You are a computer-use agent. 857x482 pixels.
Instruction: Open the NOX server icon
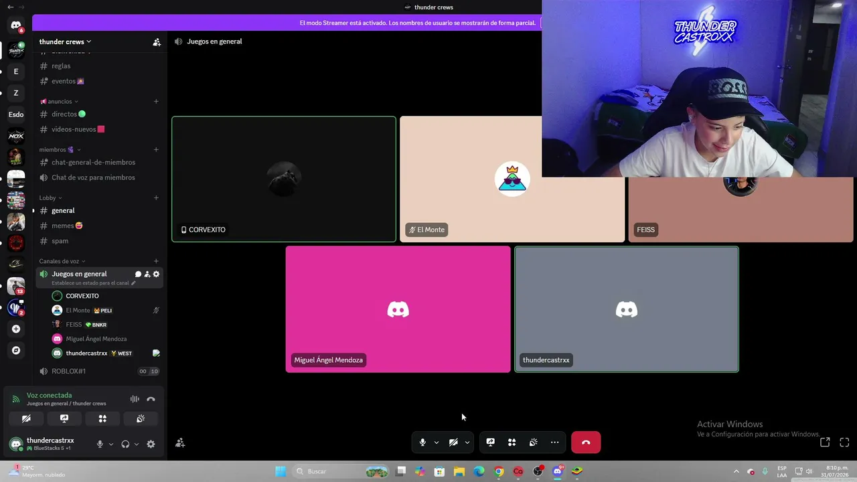(x=16, y=136)
